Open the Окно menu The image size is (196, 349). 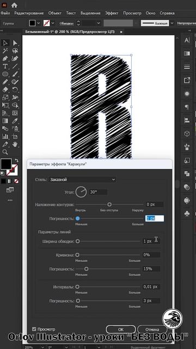point(150,13)
